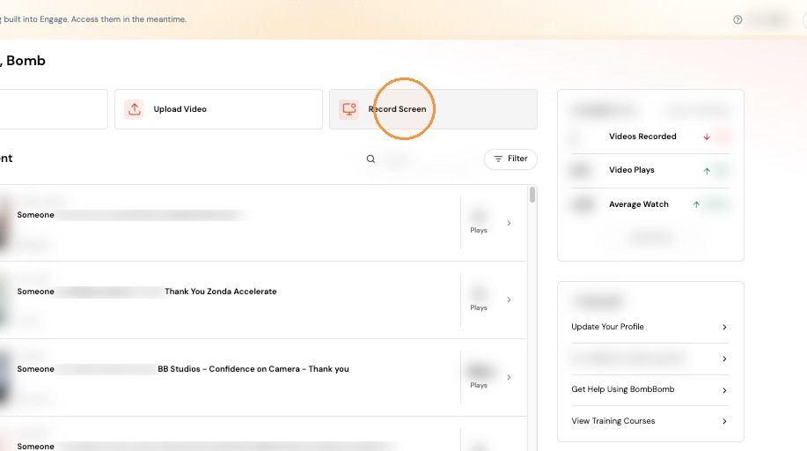Click the green up arrow beside Average Watch
This screenshot has height=451, width=807.
click(696, 204)
